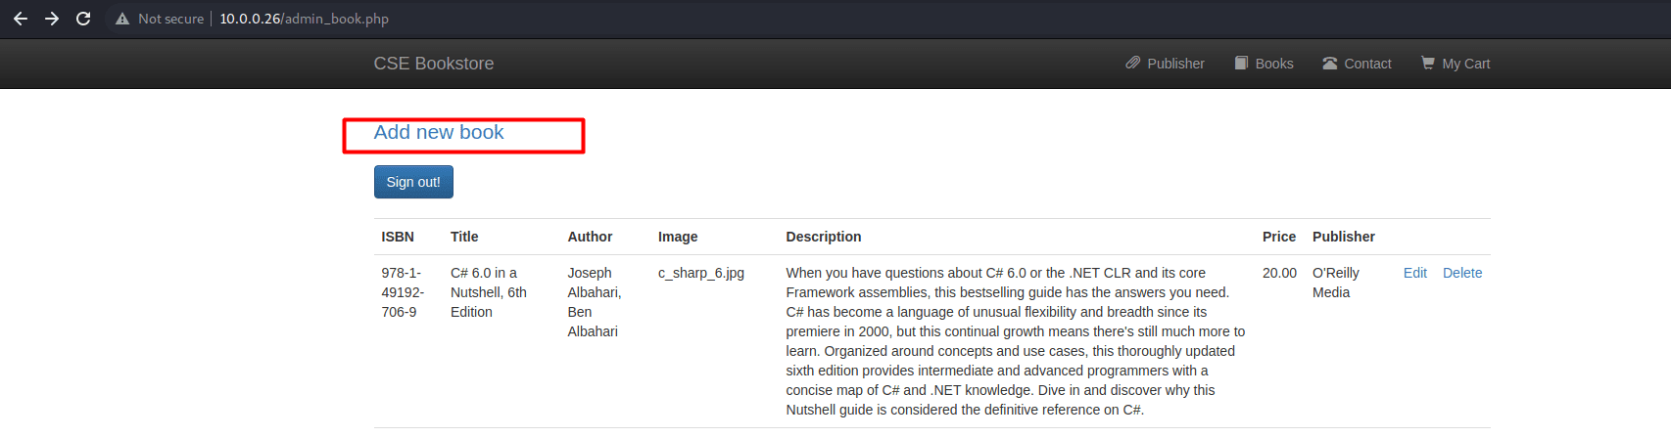Screen dimensions: 1671x438
Task: Open My Cart in the navbar
Action: point(1456,64)
